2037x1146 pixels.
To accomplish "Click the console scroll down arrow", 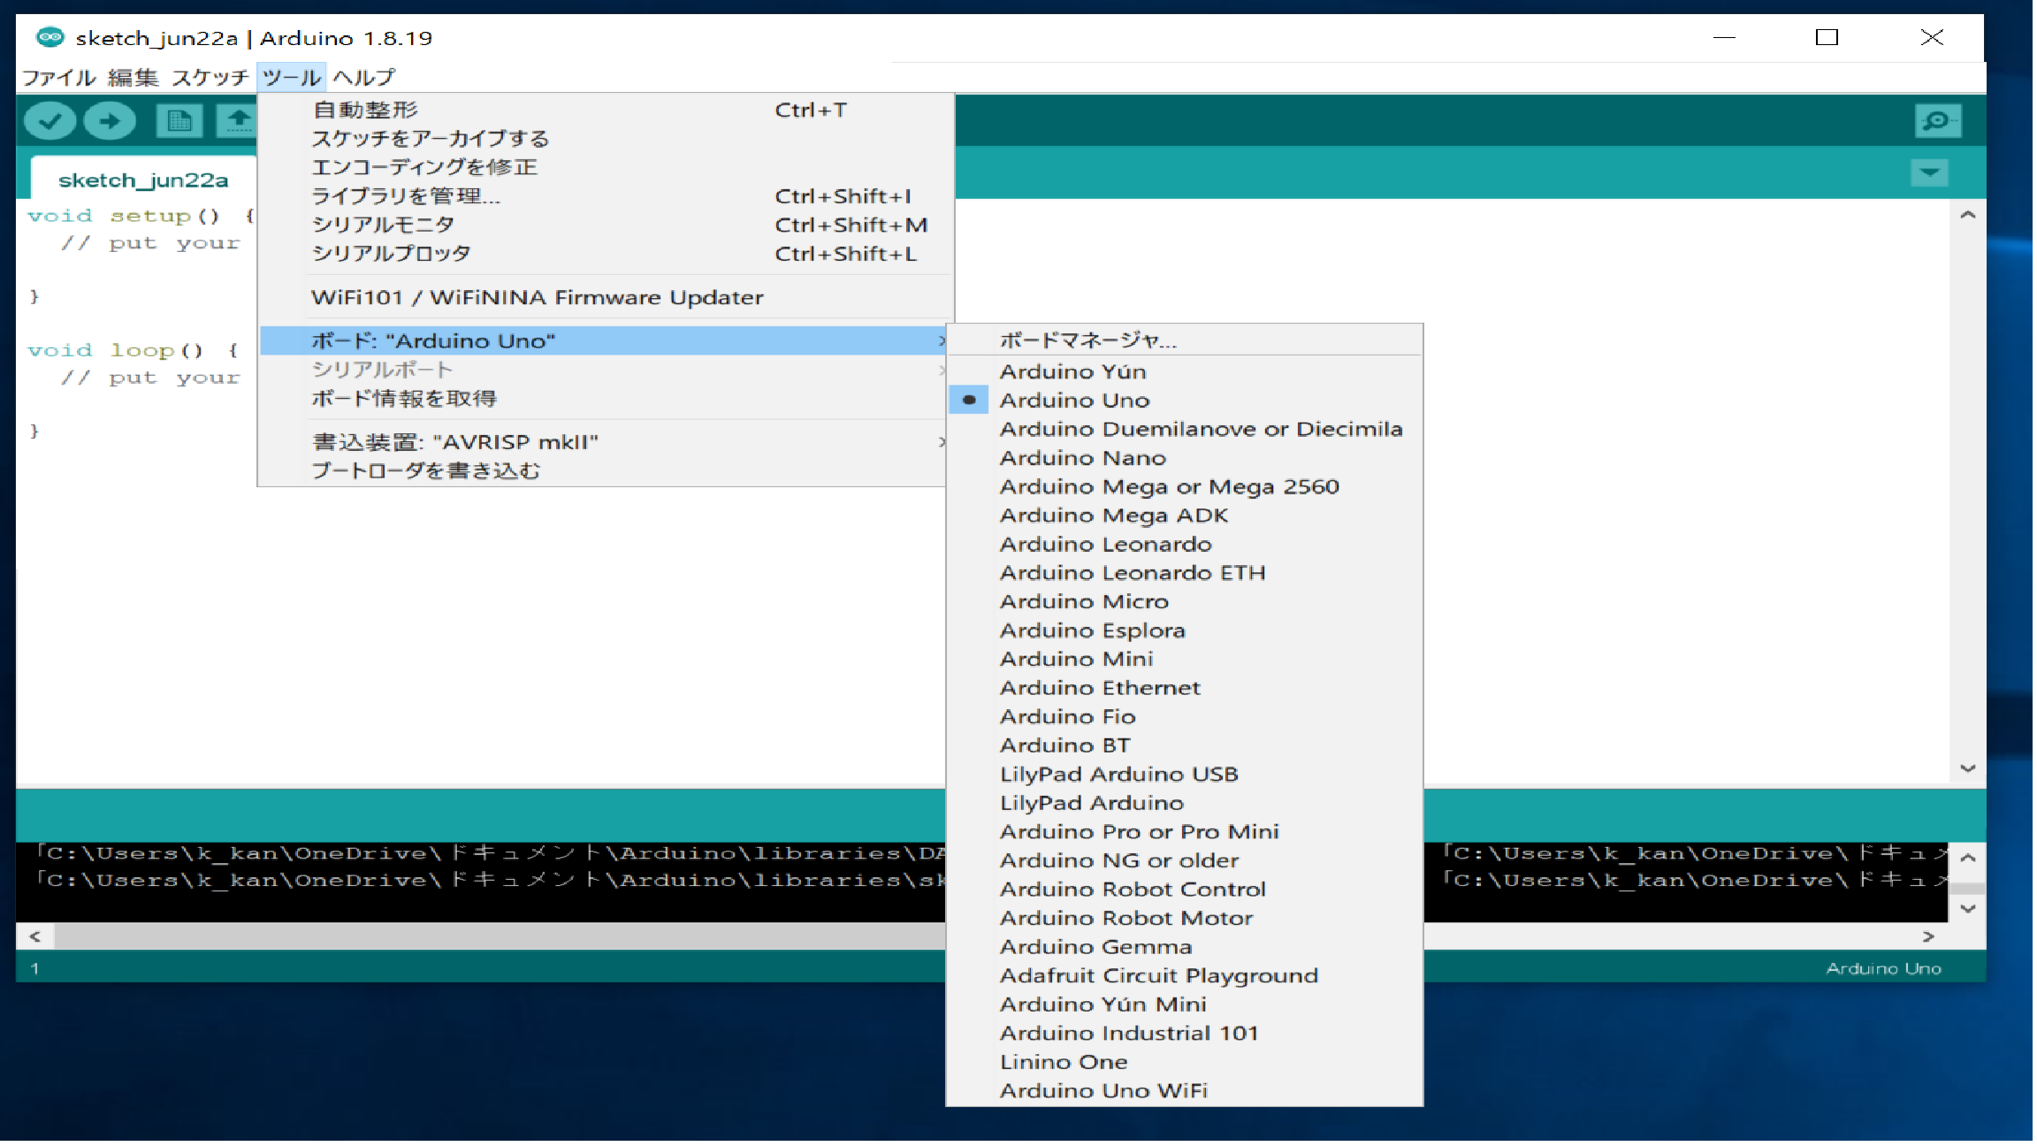I will pos(1968,908).
